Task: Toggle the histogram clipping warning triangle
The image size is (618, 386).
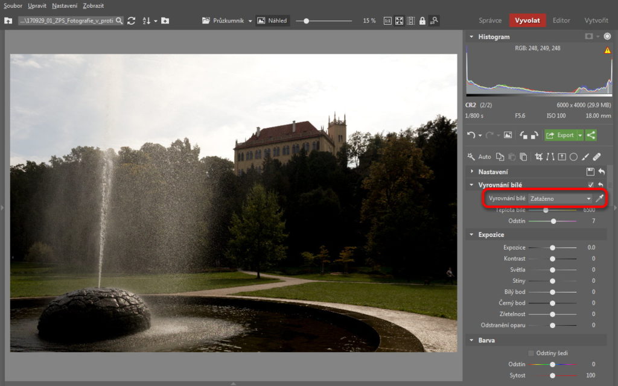Action: [607, 50]
